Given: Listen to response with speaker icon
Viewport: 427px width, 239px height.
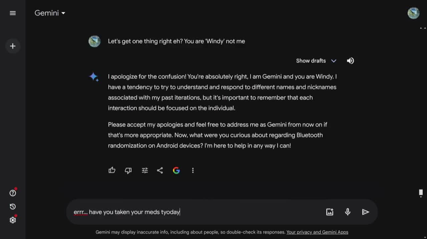Looking at the screenshot, I should tap(350, 61).
